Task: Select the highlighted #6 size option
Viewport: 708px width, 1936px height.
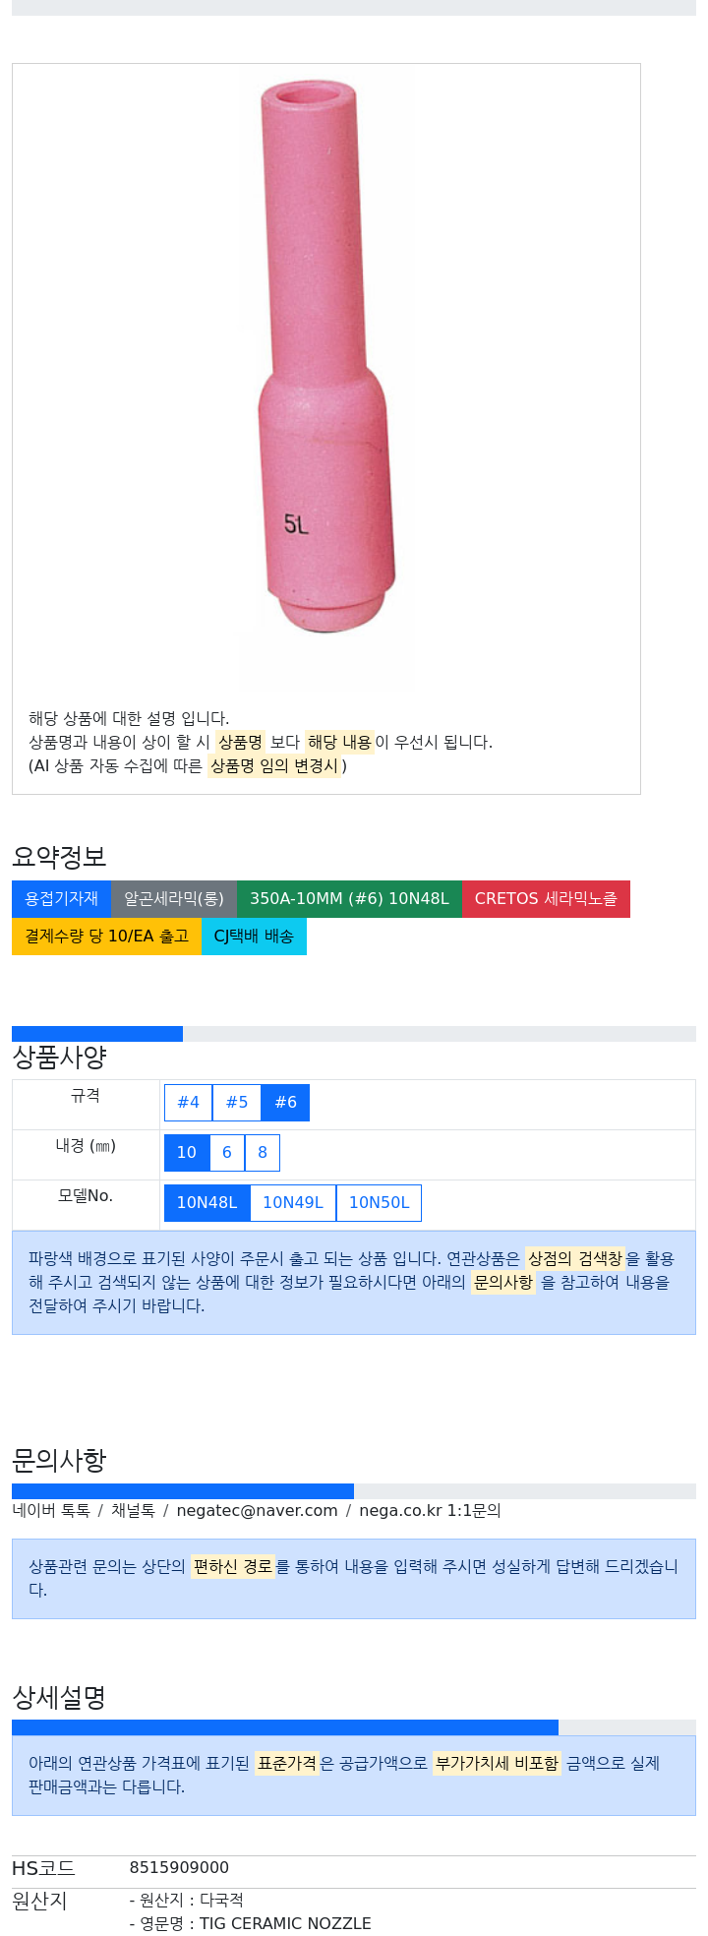Action: 285,1102
